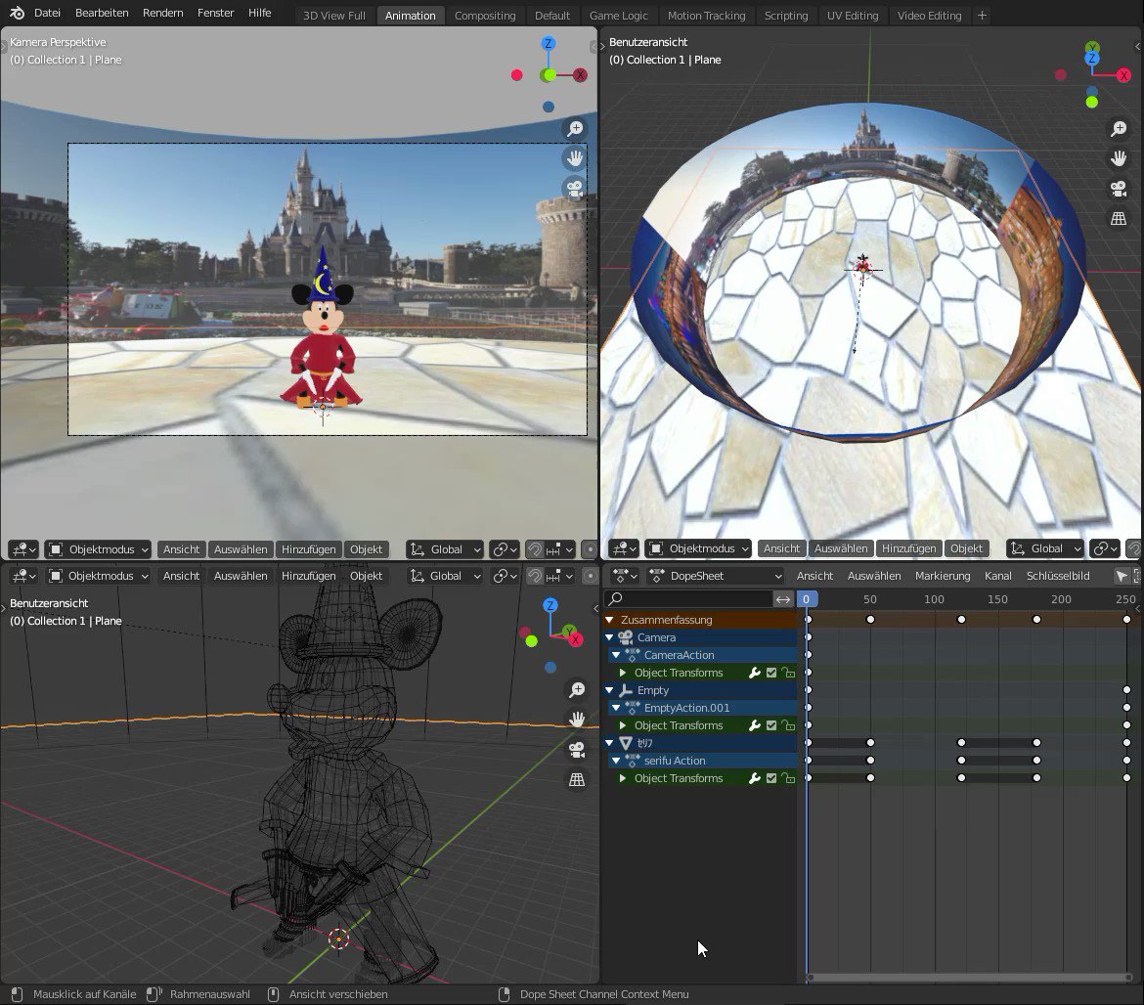The width and height of the screenshot is (1144, 1005).
Task: Click zoom magnifier icon in wireframe viewport
Action: pos(577,689)
